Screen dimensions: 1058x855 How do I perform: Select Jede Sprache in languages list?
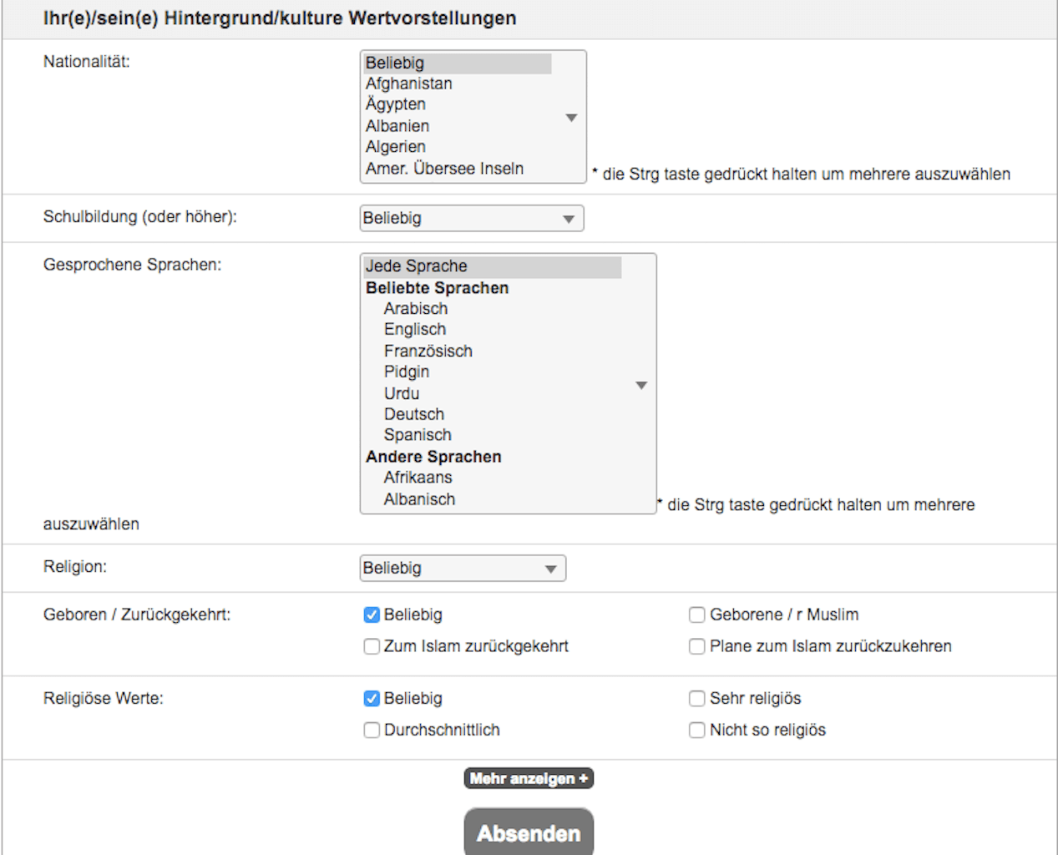[x=493, y=266]
